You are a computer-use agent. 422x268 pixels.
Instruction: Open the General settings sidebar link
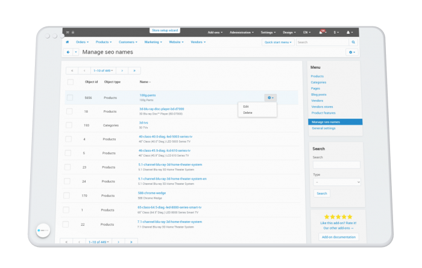(x=324, y=128)
